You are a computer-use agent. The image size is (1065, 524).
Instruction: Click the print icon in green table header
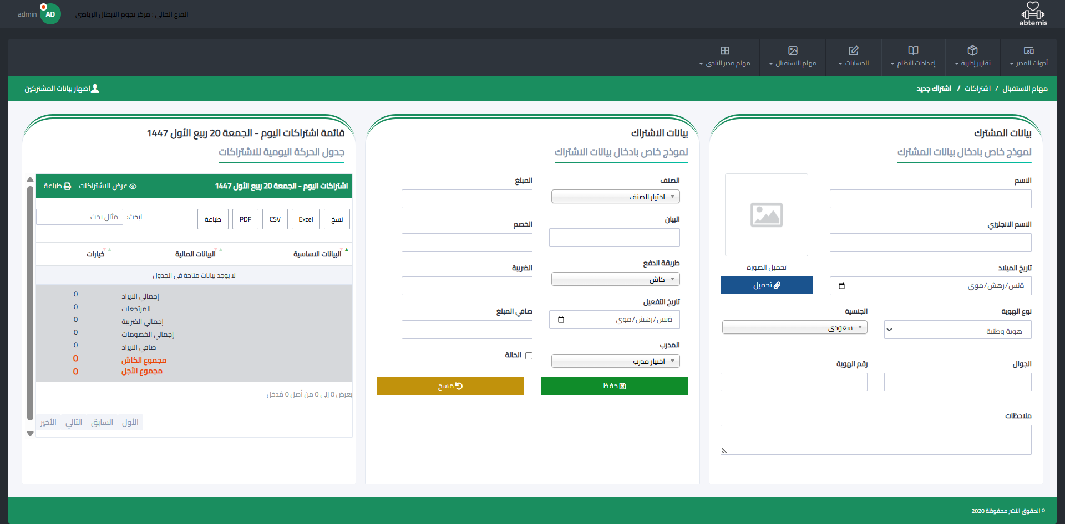pyautogui.click(x=67, y=186)
